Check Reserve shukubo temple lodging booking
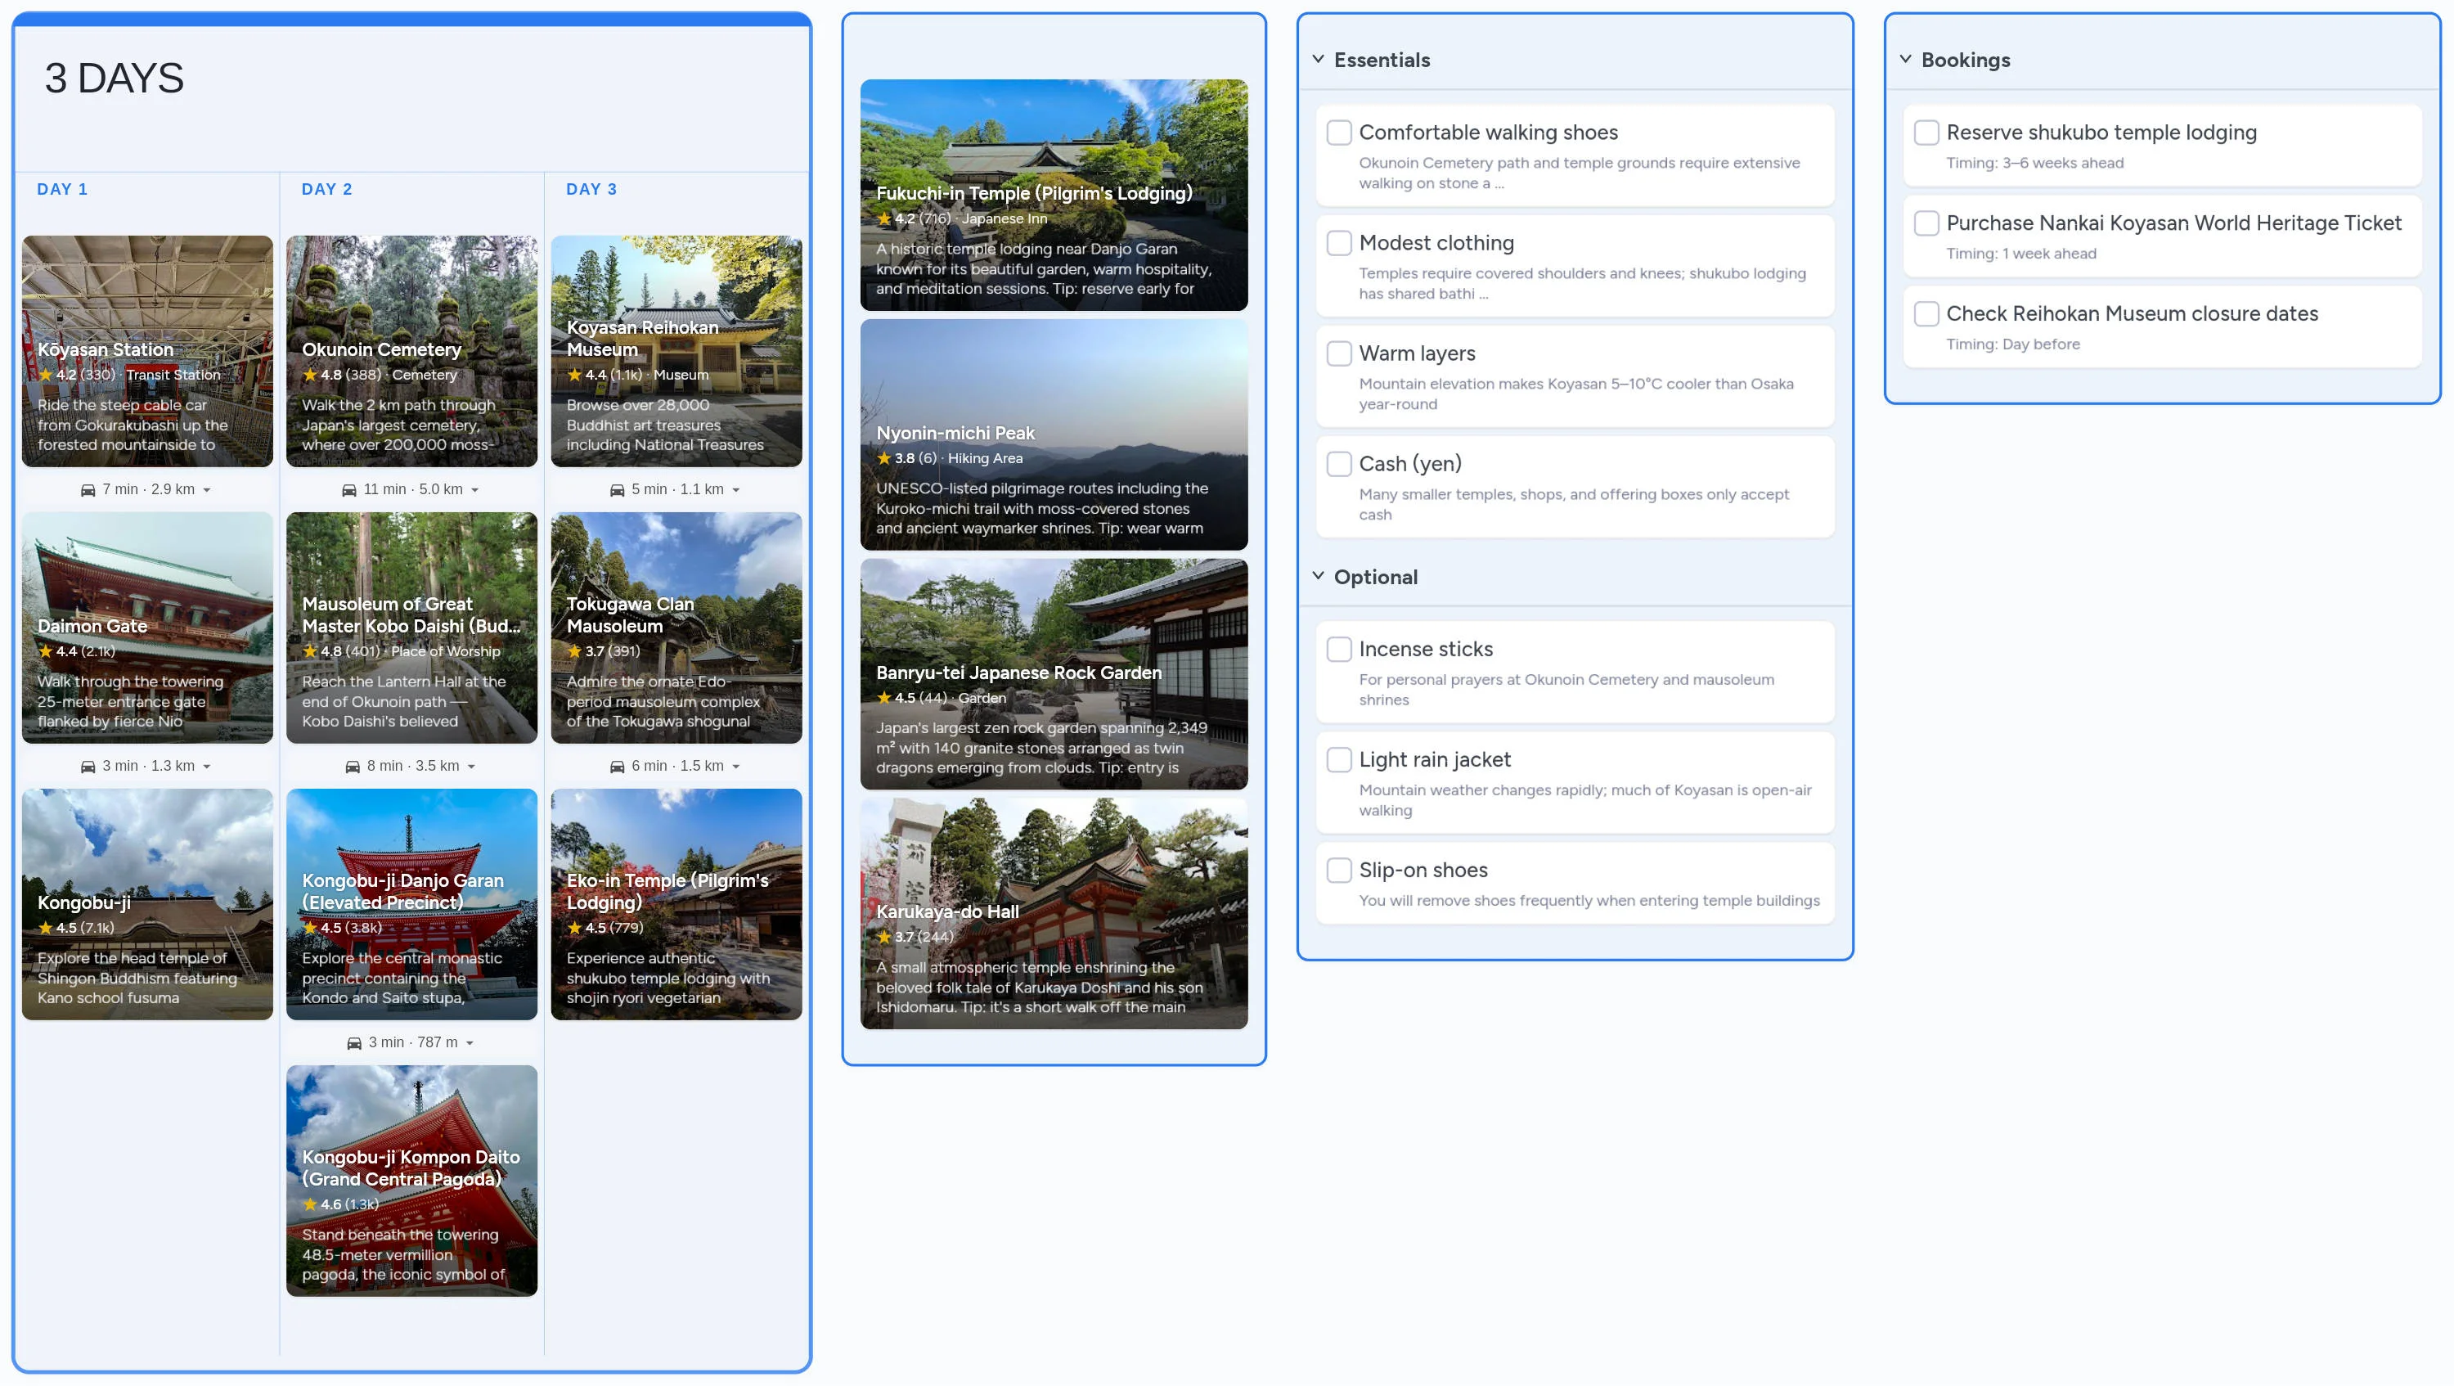This screenshot has width=2454, height=1386. tap(1926, 132)
